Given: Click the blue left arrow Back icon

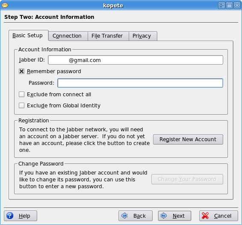Looking at the screenshot, I should 124,216.
